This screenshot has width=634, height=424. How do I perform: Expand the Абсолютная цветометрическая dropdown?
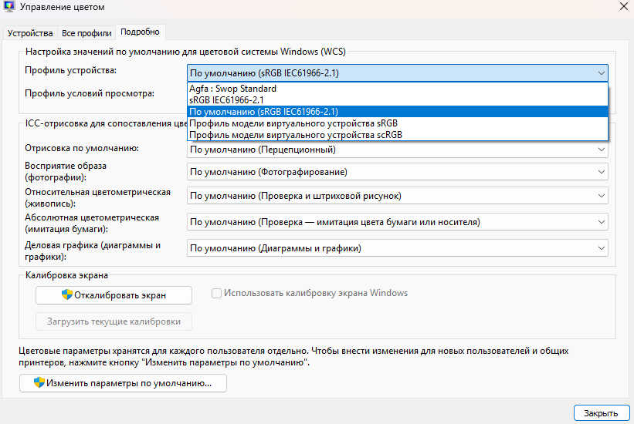click(x=398, y=222)
